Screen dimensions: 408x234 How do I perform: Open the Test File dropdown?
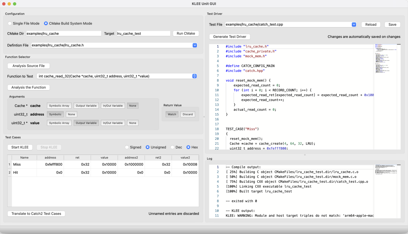pyautogui.click(x=354, y=25)
